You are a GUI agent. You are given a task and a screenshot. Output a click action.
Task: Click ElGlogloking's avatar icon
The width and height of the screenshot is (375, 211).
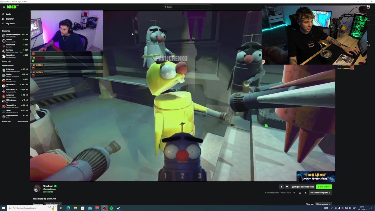4,101
